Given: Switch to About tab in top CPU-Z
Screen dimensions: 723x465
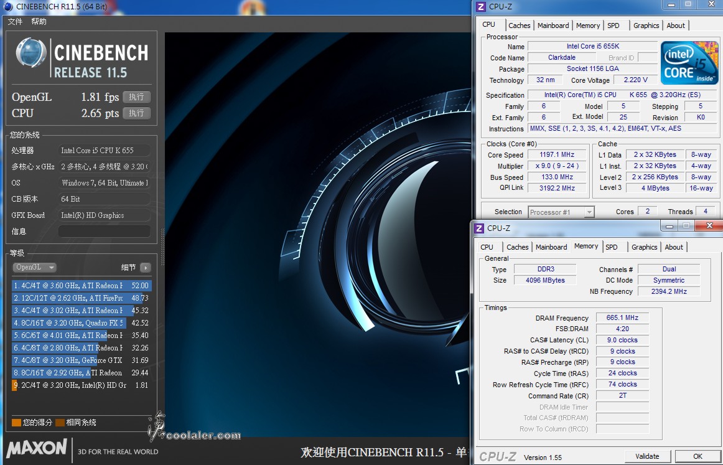Looking at the screenshot, I should click(676, 26).
